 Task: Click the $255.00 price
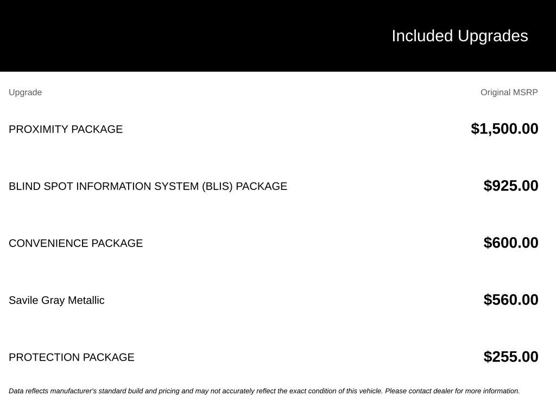pos(511,357)
